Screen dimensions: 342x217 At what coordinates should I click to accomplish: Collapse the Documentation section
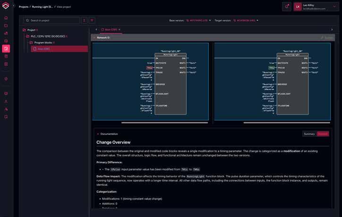98,134
